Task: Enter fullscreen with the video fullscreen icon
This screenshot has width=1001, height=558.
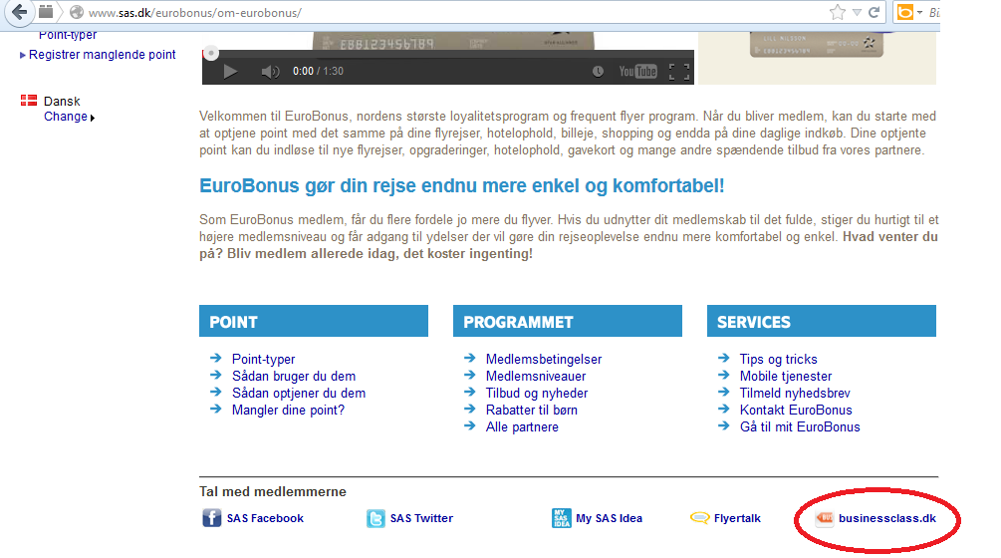Action: (679, 72)
